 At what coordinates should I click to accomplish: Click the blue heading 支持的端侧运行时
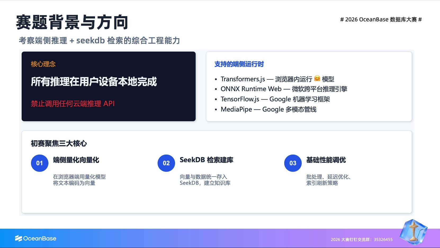(239, 64)
